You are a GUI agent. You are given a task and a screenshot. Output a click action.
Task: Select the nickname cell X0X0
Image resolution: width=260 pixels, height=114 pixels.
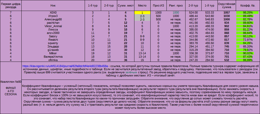pos(53,13)
